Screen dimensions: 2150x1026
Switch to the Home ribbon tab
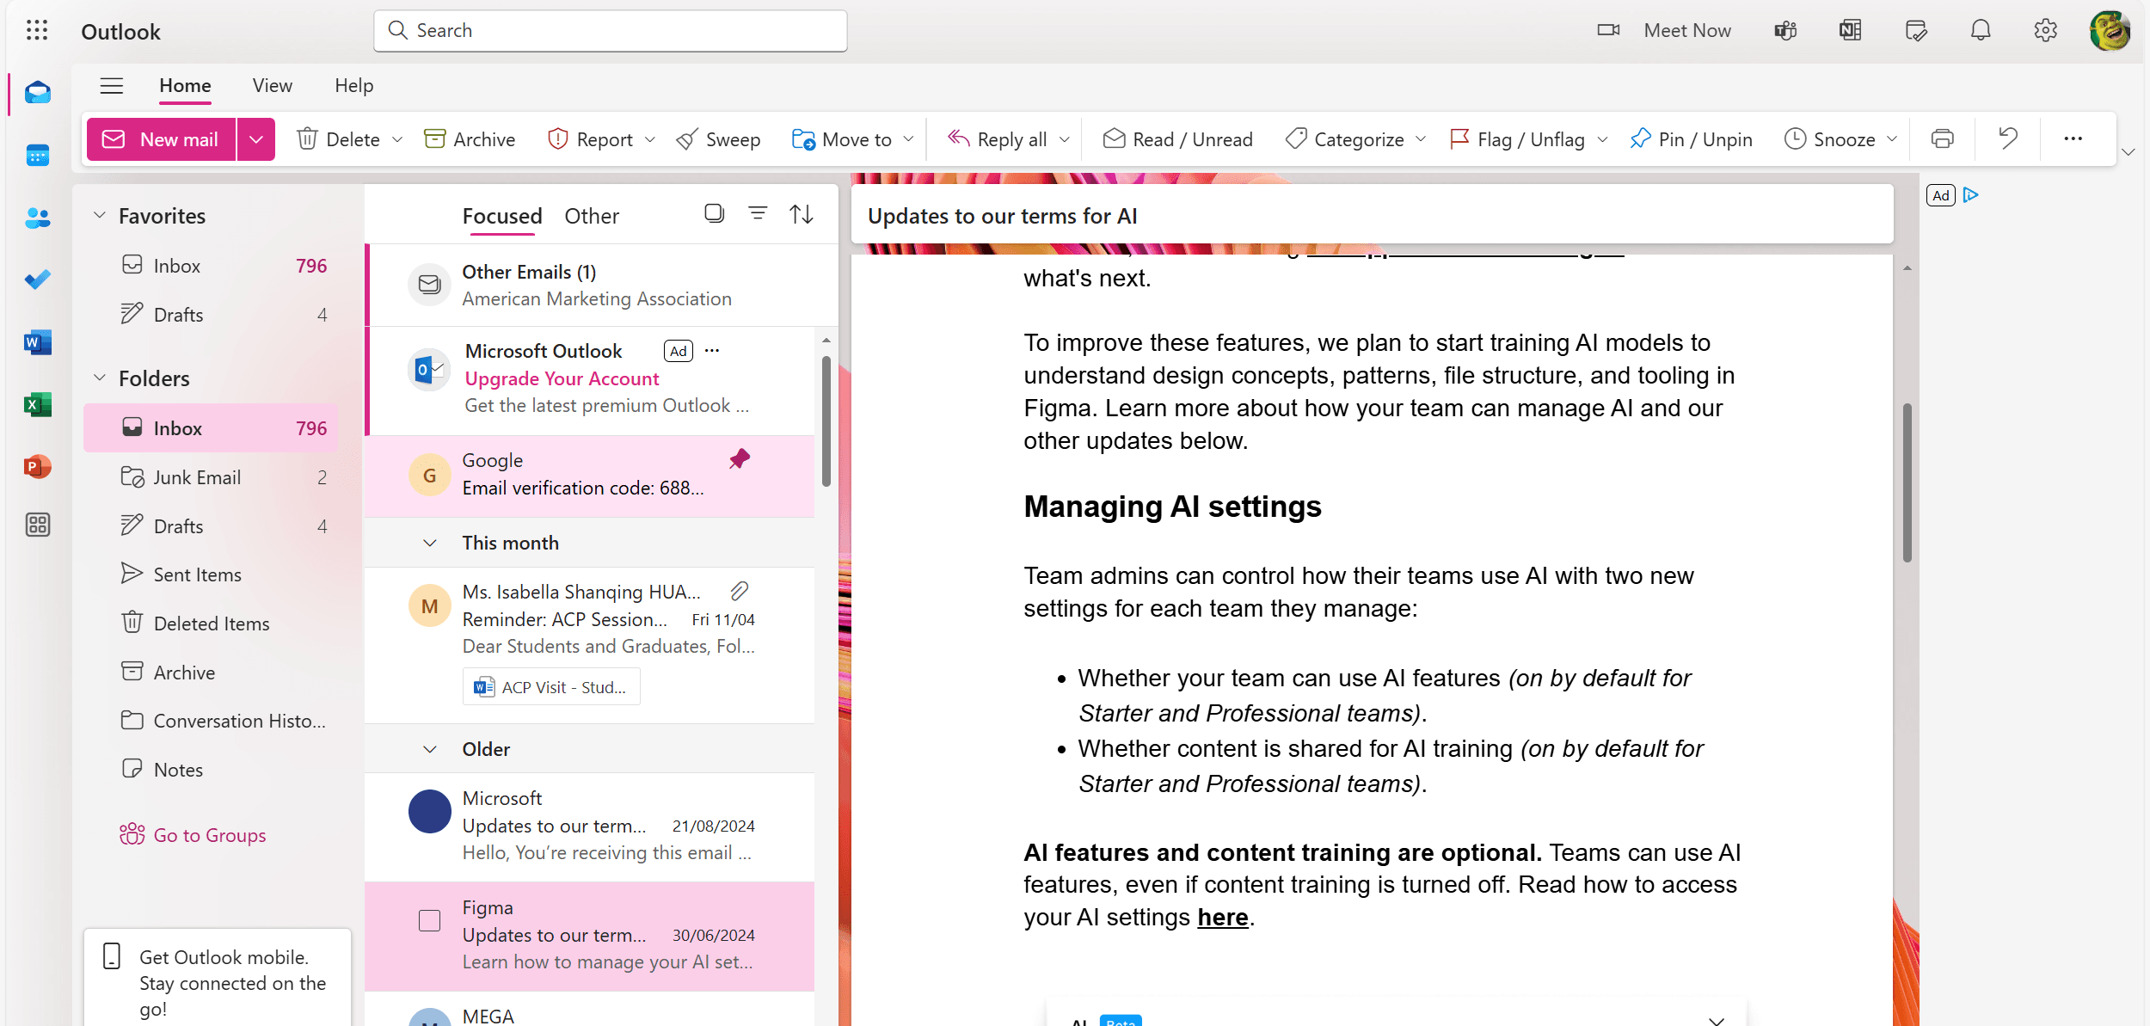point(185,85)
